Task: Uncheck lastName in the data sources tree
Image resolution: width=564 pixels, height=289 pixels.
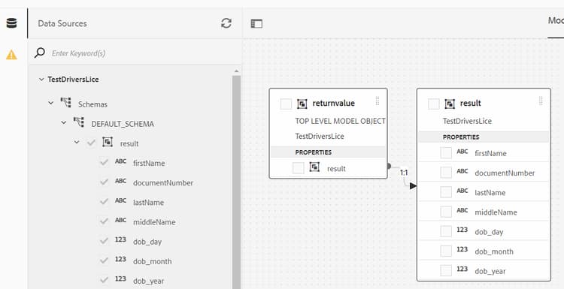Action: [x=104, y=201]
